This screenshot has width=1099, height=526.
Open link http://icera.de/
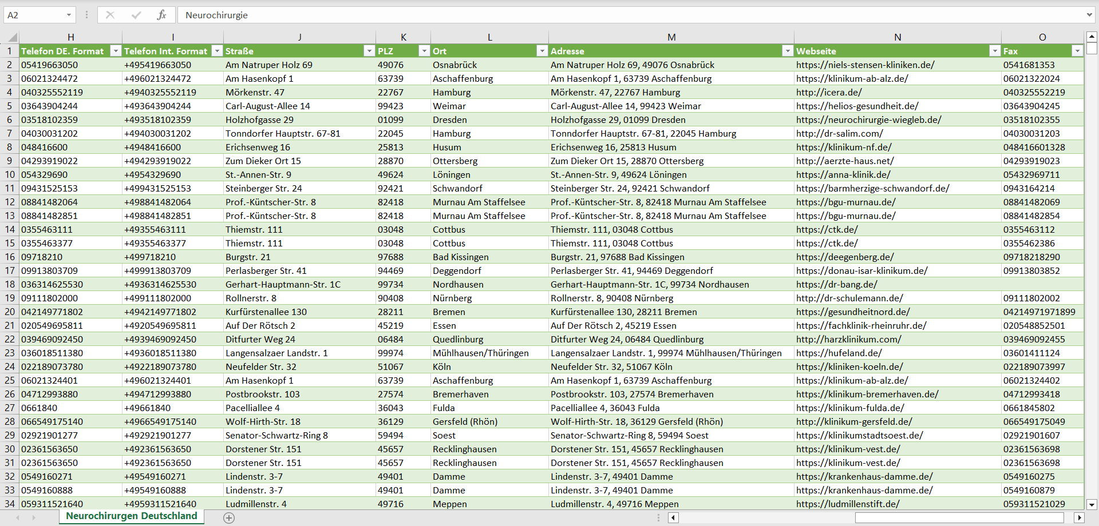click(829, 92)
